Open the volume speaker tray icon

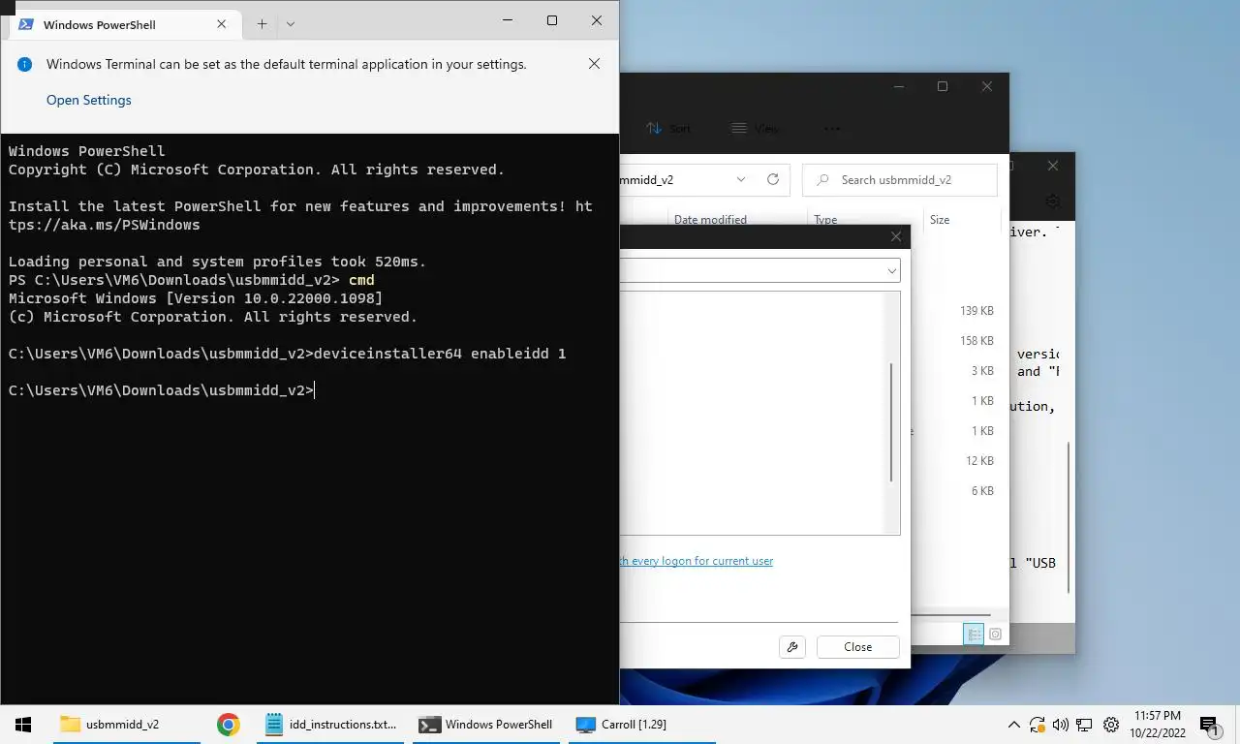click(x=1061, y=725)
